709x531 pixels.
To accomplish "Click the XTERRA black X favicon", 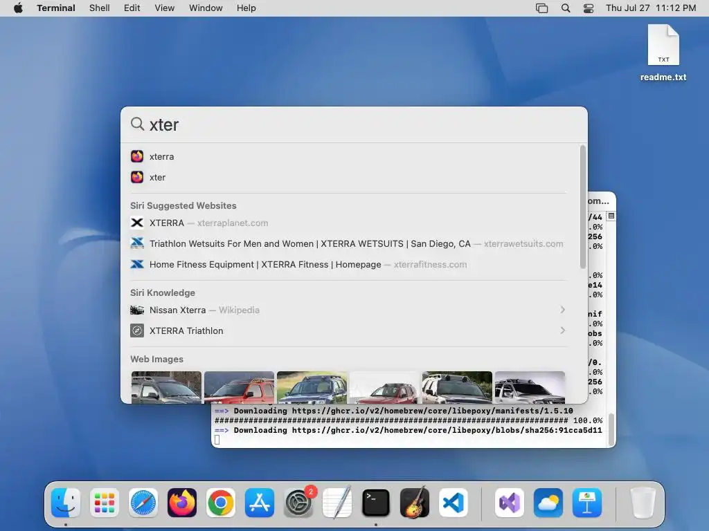I will click(137, 223).
